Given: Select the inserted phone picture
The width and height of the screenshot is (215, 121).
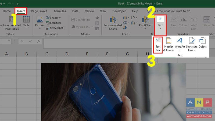Looking at the screenshot, I should coord(113,92).
